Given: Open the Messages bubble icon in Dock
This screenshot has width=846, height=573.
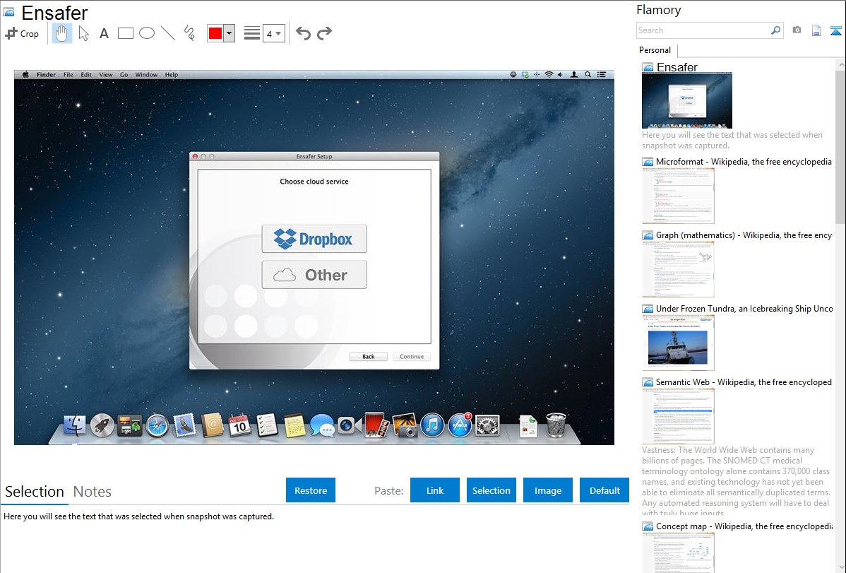Looking at the screenshot, I should click(x=322, y=427).
